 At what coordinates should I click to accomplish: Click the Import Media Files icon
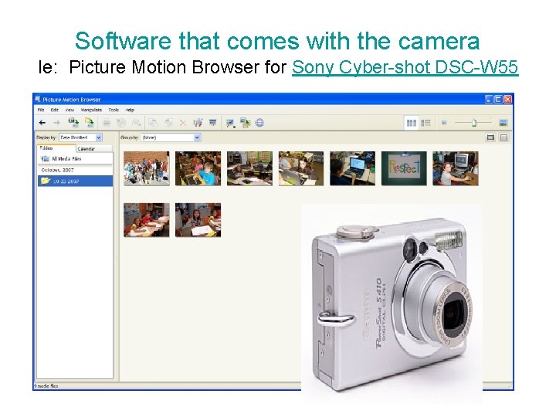[73, 122]
